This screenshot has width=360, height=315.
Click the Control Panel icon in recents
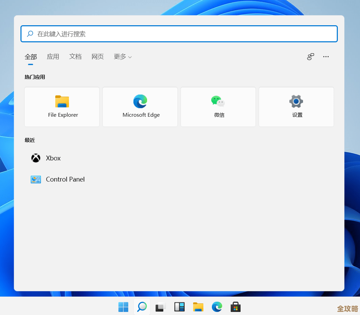tap(35, 179)
